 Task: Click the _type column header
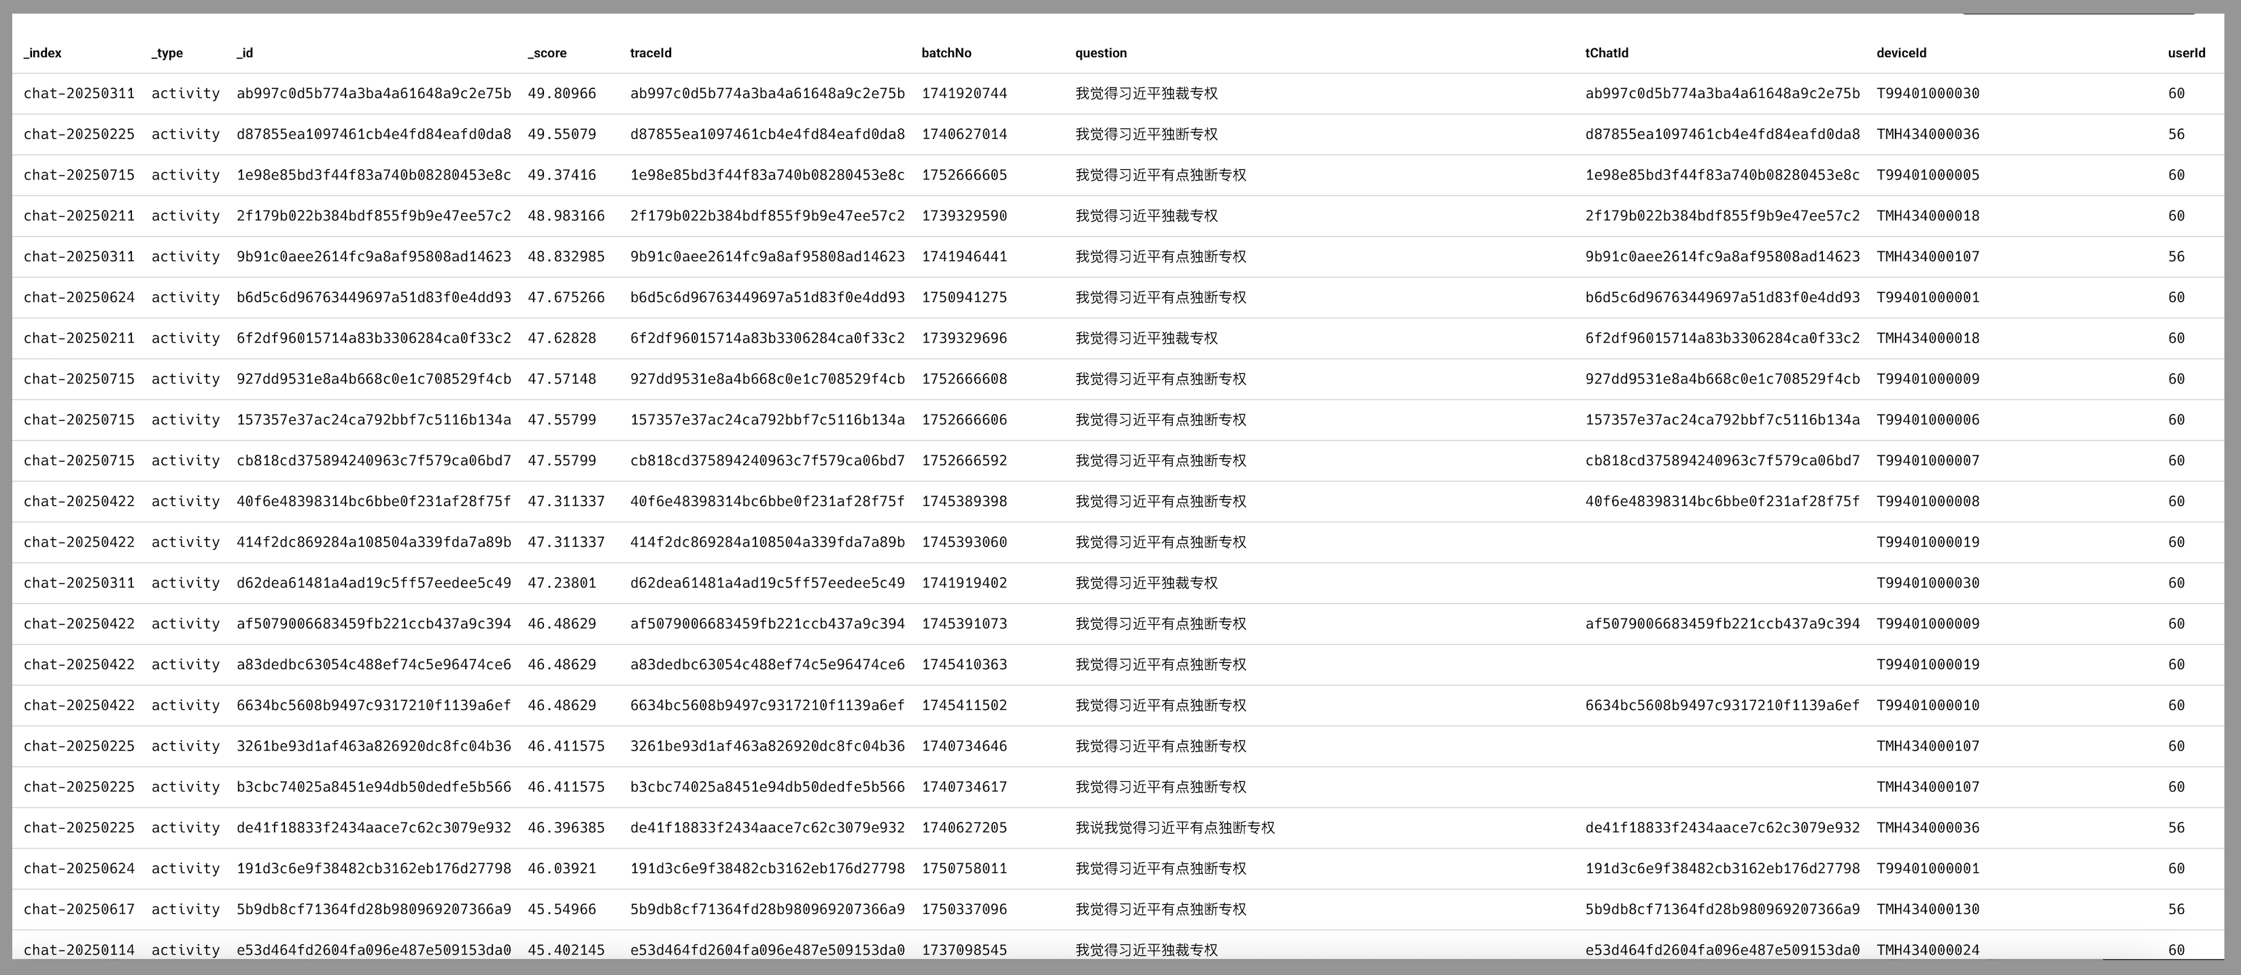point(167,53)
